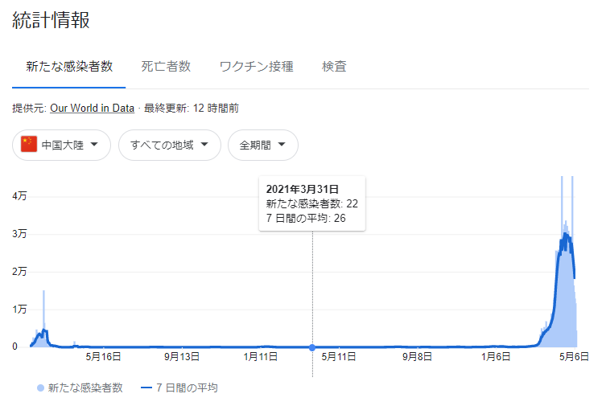Click the 7日間の平均 legend label
The width and height of the screenshot is (606, 406).
pyautogui.click(x=187, y=388)
